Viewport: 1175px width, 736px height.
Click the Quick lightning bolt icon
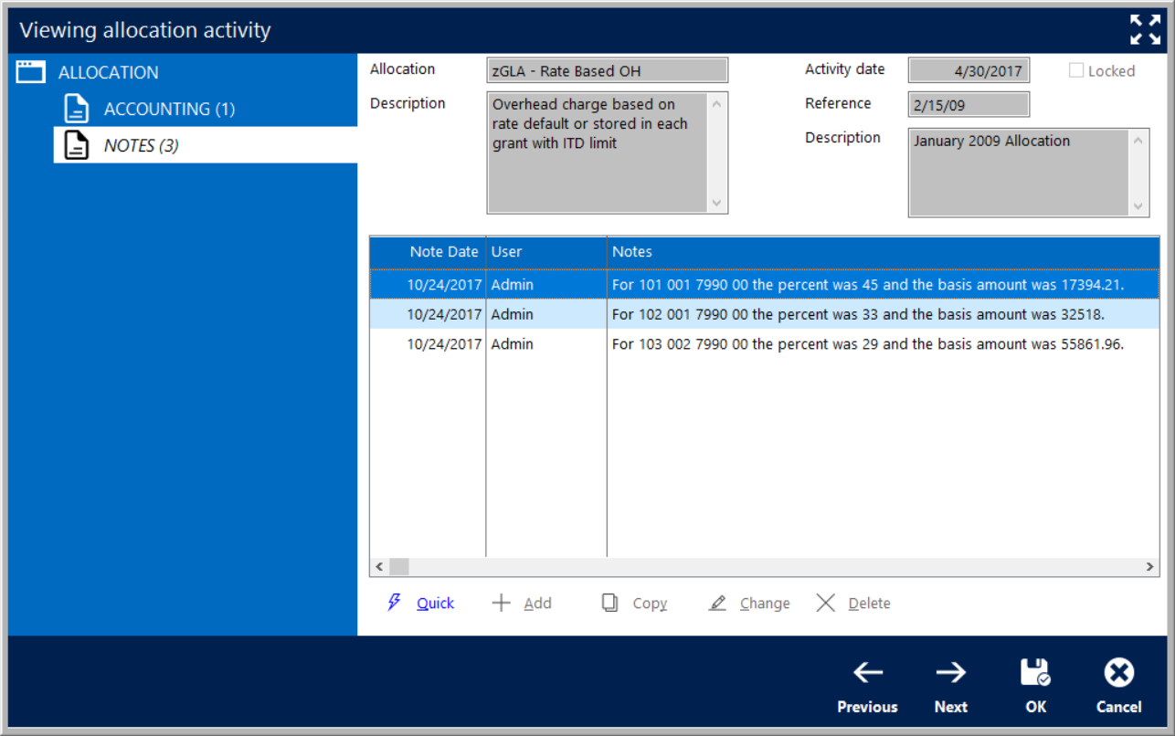pos(395,603)
